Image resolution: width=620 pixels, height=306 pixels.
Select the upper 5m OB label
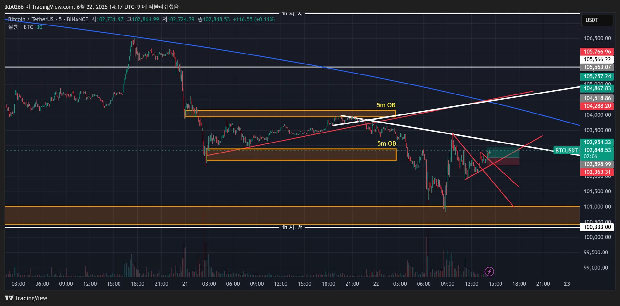(x=386, y=105)
